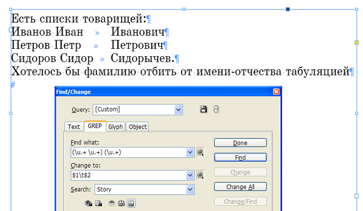Toggle Include Locked Layers icon

88,203
